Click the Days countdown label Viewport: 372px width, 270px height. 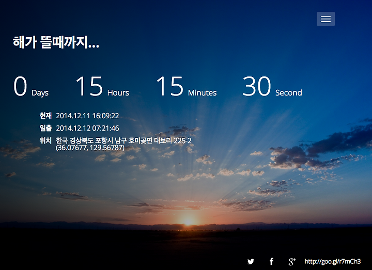coord(40,93)
